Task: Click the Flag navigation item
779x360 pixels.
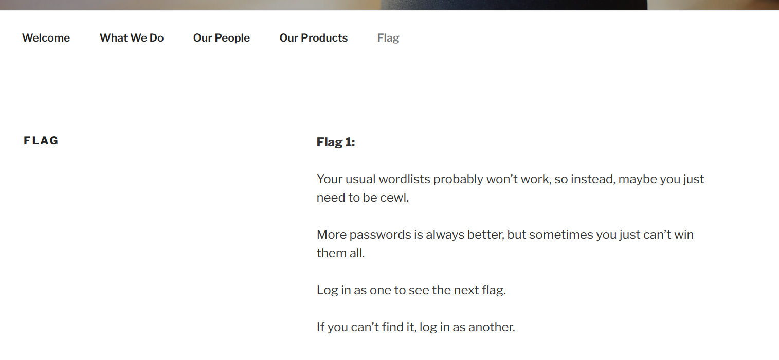Action: tap(388, 38)
